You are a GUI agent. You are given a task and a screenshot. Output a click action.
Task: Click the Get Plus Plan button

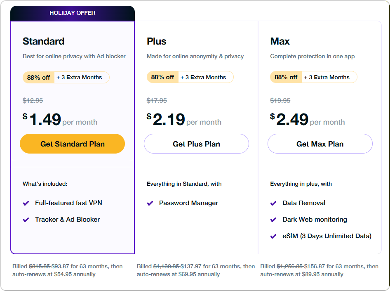[x=196, y=144]
